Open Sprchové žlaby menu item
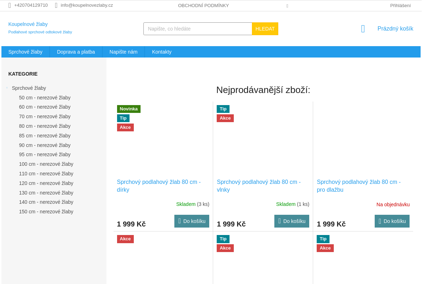This screenshot has height=284, width=427. point(26,52)
